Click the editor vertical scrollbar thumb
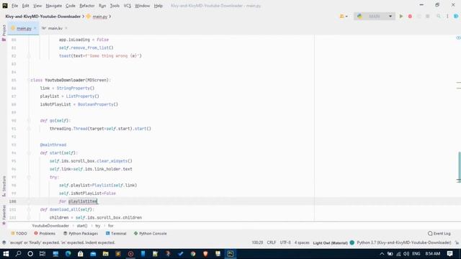The image size is (461, 259). 460,166
